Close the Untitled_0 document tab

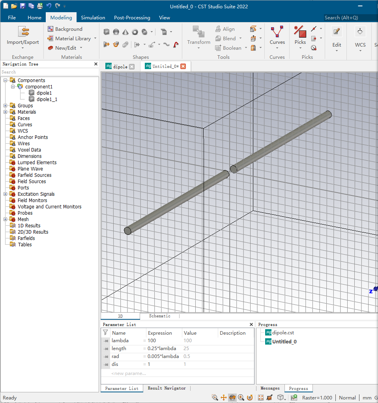(x=183, y=66)
